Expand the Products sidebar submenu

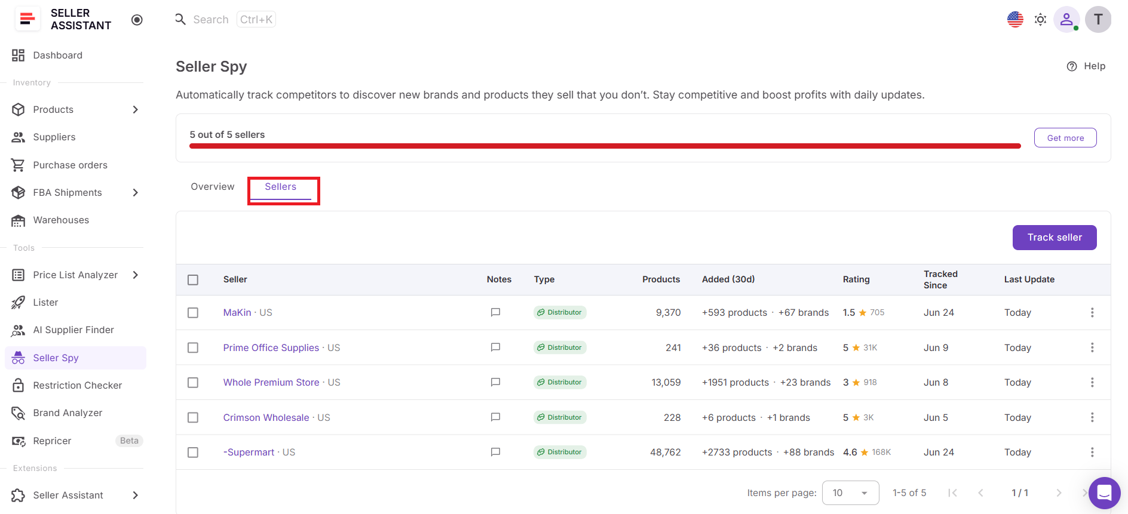tap(135, 109)
